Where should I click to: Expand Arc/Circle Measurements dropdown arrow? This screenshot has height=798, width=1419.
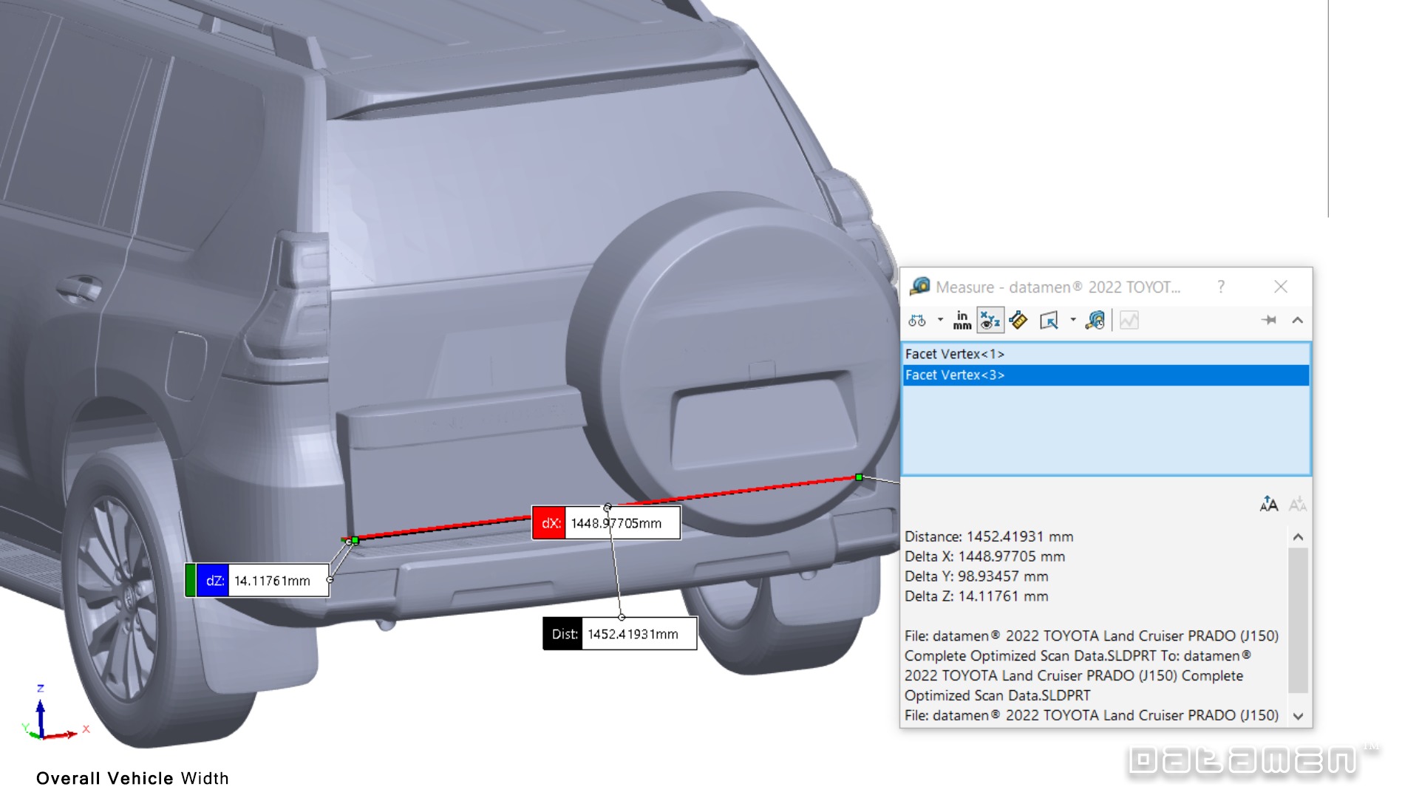click(x=940, y=320)
